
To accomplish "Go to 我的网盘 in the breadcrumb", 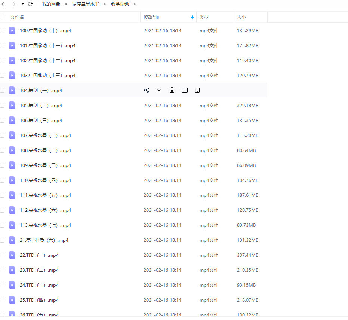I will coord(51,4).
